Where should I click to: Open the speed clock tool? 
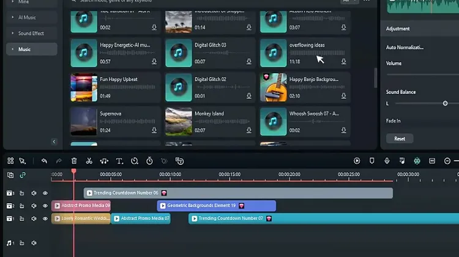[x=135, y=161]
